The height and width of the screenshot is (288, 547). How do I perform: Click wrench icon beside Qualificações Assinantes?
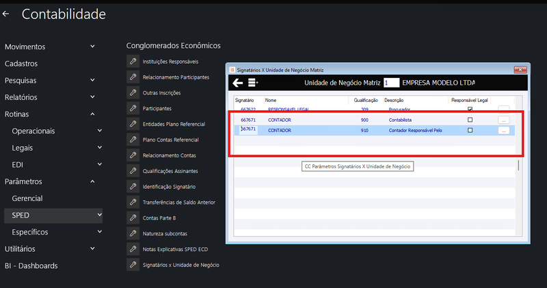(133, 171)
